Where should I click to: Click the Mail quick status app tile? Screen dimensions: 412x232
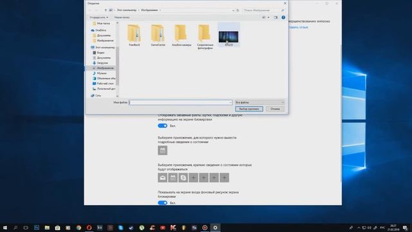click(162, 178)
